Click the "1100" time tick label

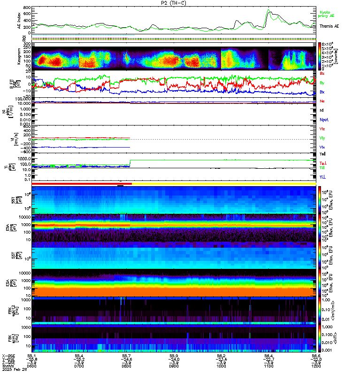pyautogui.click(x=268, y=366)
